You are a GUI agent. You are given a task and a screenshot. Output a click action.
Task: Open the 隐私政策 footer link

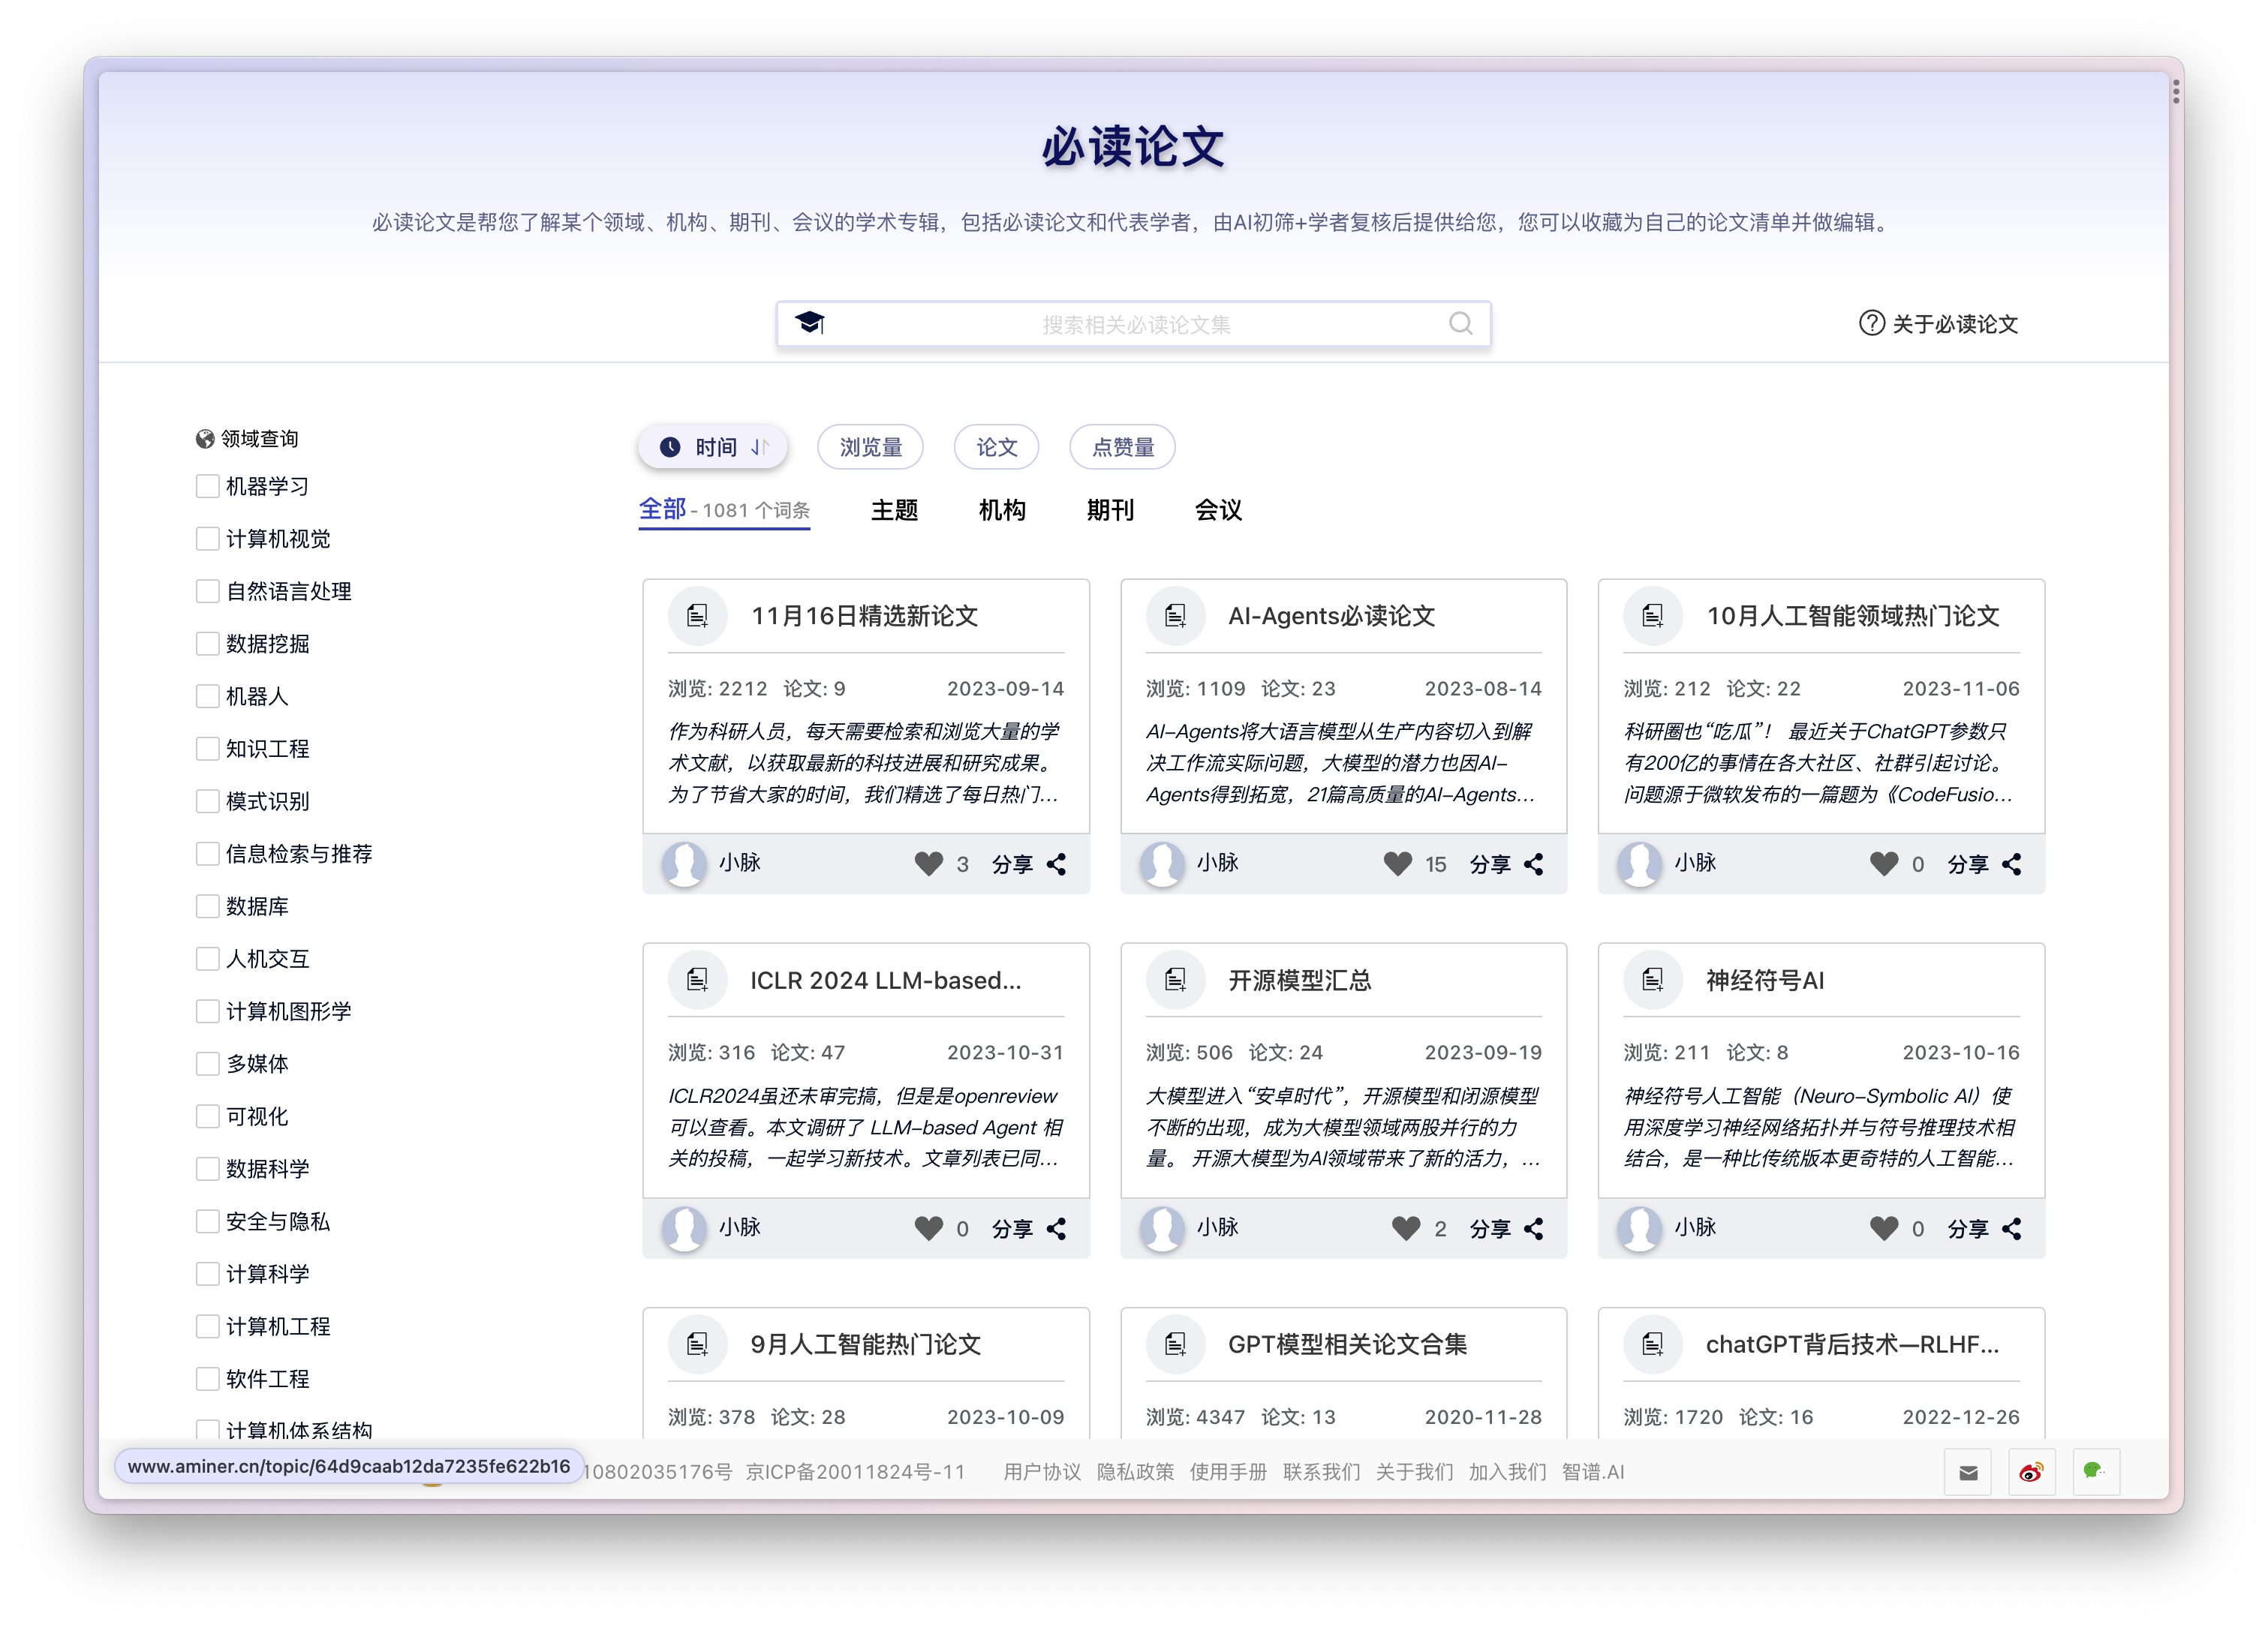(x=1135, y=1472)
